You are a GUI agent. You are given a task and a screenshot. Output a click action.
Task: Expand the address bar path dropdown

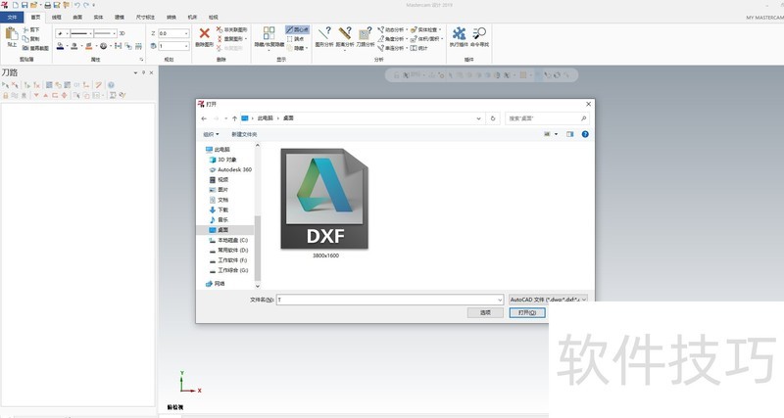tap(478, 118)
